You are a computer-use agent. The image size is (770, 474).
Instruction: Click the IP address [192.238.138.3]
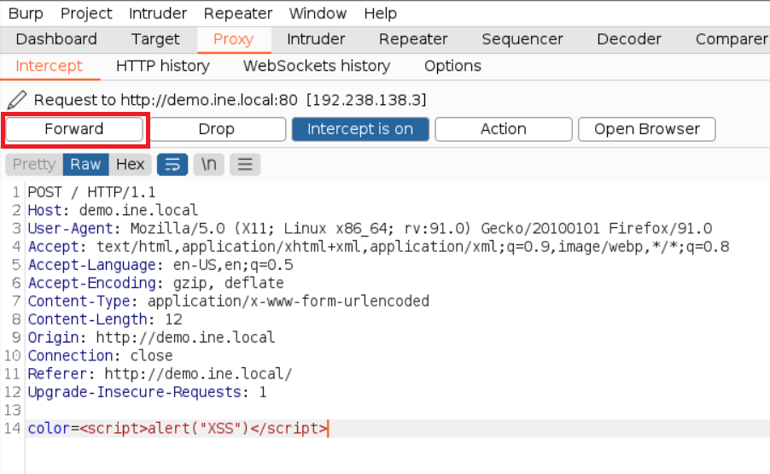(x=366, y=100)
